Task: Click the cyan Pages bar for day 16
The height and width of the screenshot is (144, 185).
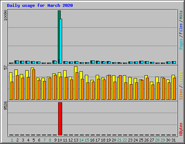Action: tap(93, 62)
